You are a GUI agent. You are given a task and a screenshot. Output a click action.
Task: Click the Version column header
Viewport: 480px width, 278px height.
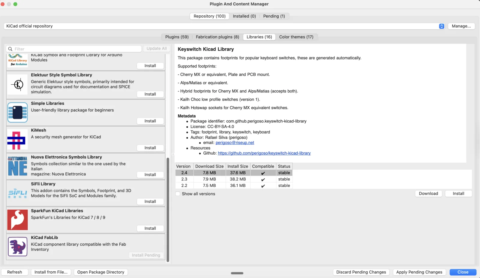183,166
